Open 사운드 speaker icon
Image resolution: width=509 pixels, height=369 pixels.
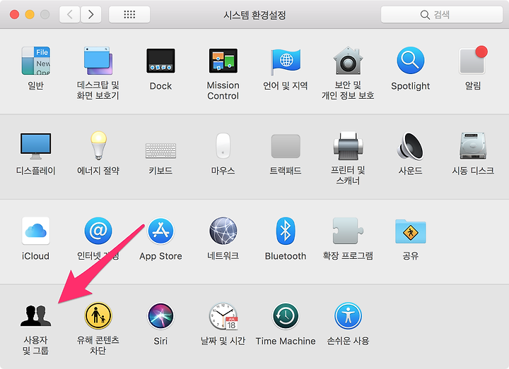(x=410, y=146)
